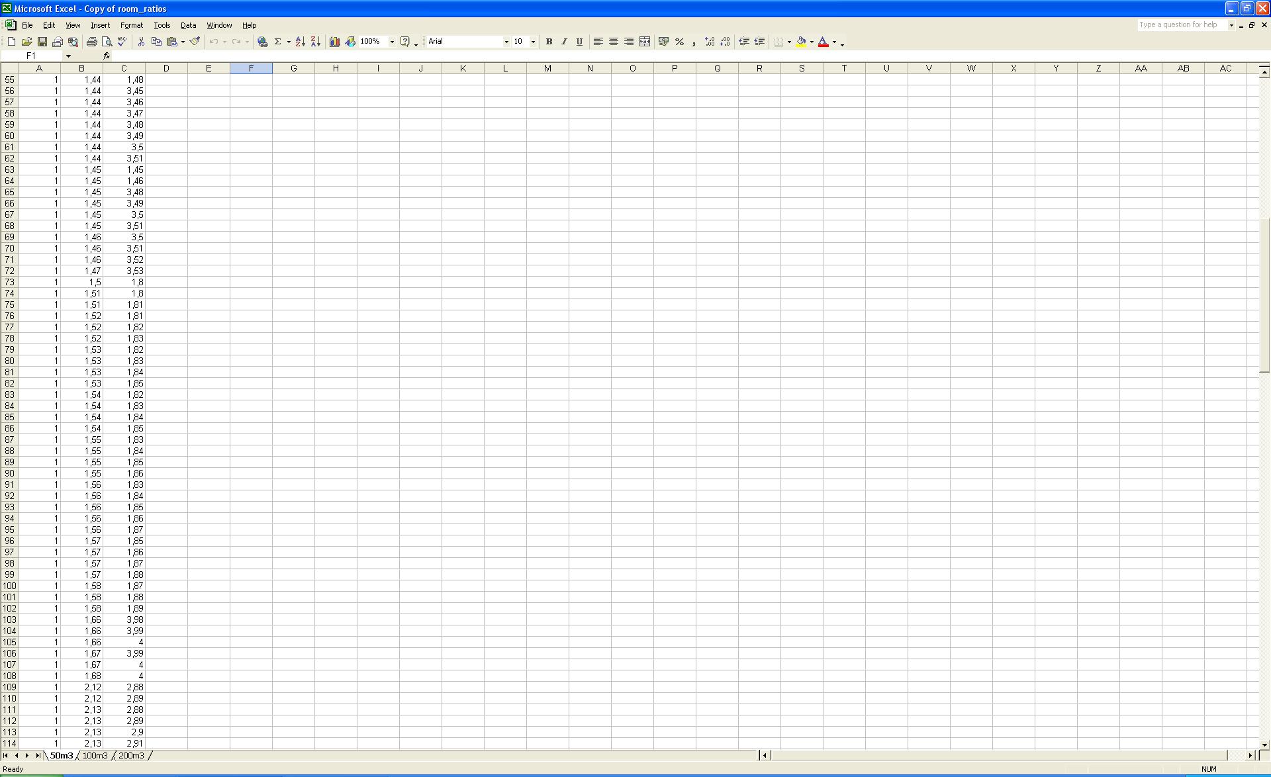This screenshot has width=1271, height=777.
Task: Click the help question input box
Action: (1181, 25)
